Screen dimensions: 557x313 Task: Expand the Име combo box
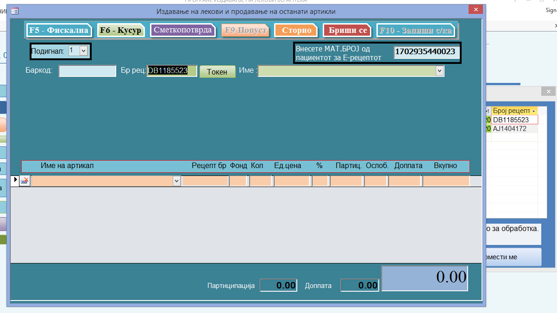pyautogui.click(x=440, y=71)
